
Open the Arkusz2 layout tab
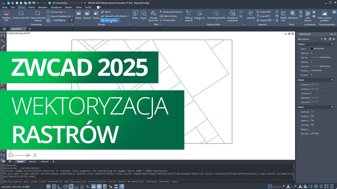tap(44, 161)
